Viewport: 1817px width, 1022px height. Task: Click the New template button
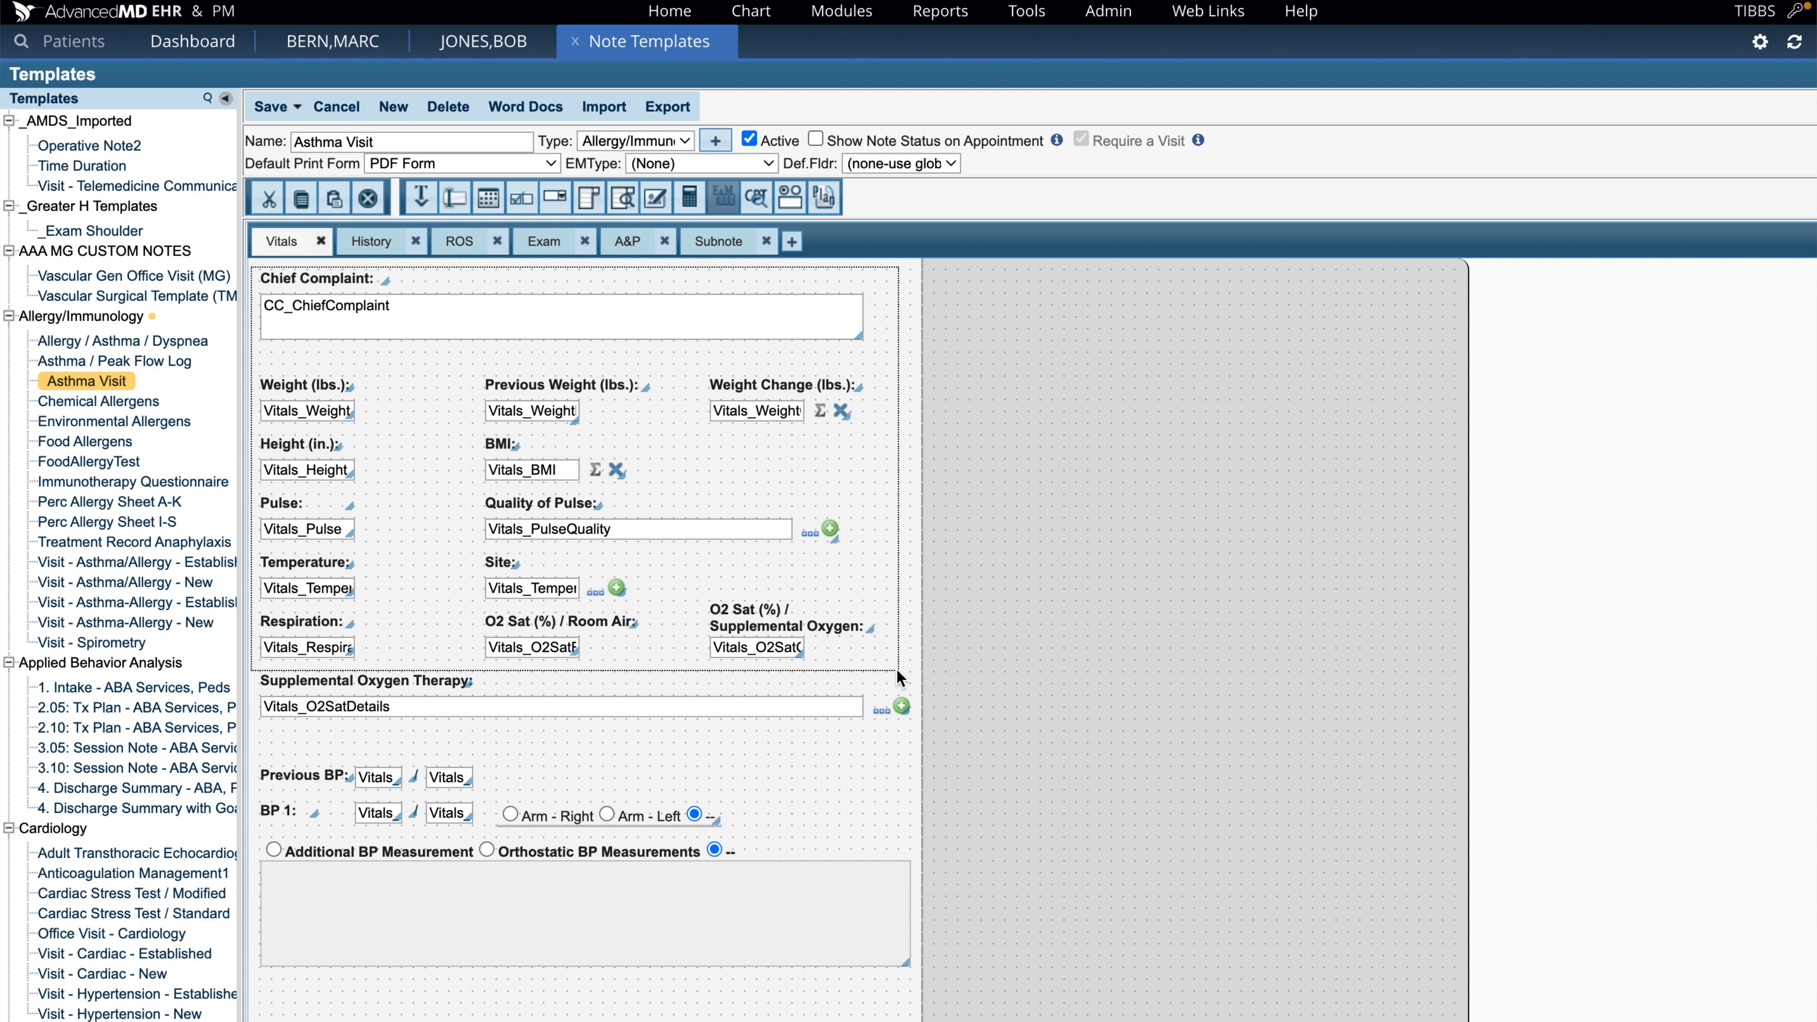tap(393, 106)
